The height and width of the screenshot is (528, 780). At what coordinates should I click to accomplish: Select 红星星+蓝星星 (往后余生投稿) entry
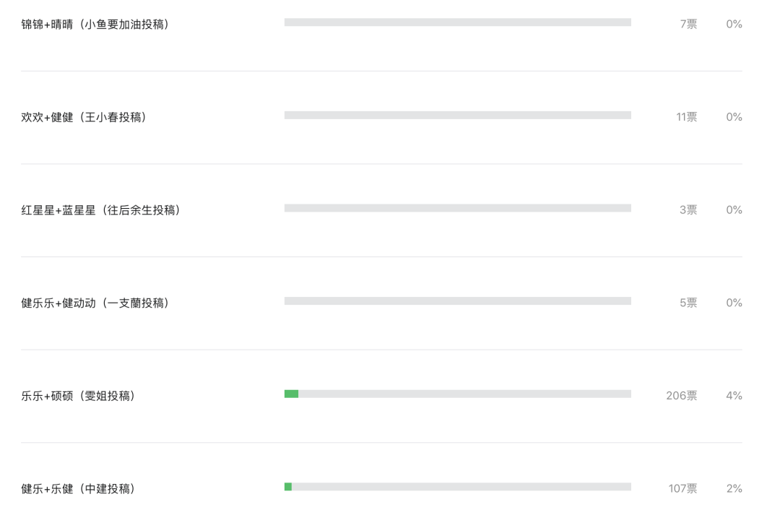100,210
